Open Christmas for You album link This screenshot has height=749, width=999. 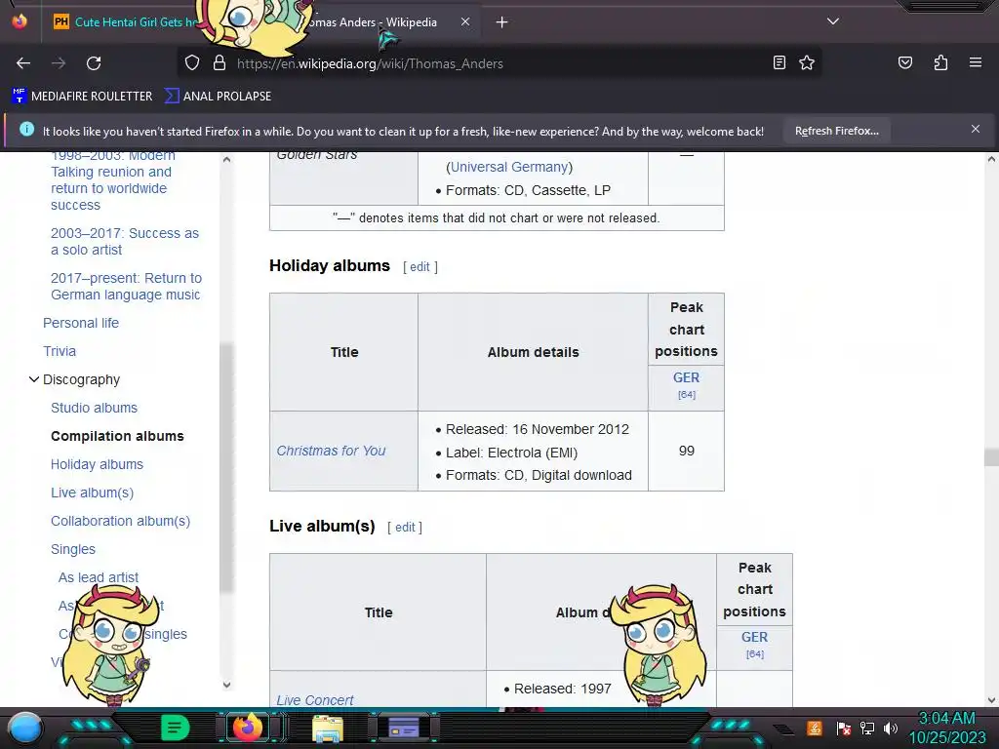331,451
